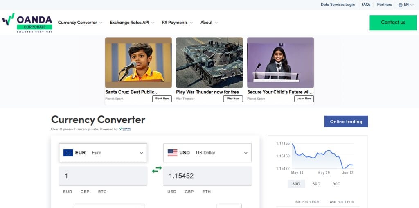The width and height of the screenshot is (419, 208).
Task: Click the Contact us button
Action: [393, 23]
